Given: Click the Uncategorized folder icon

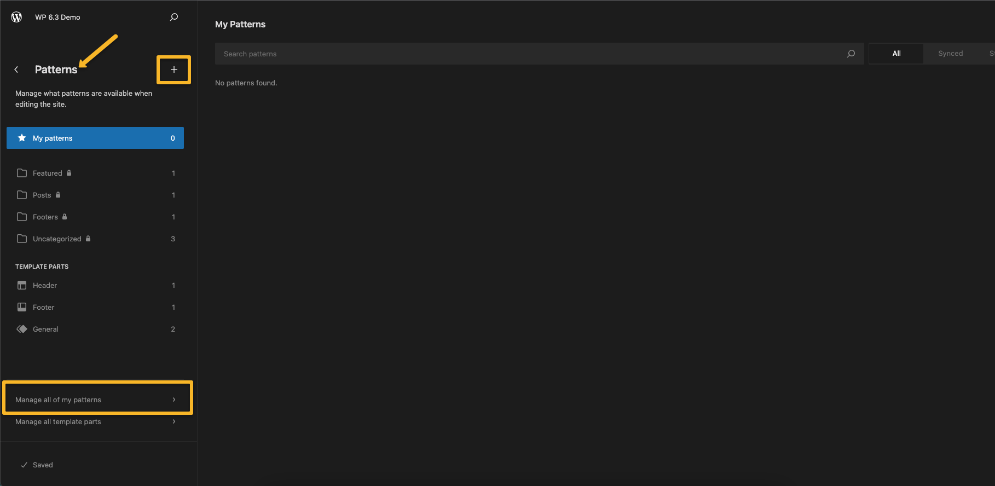Looking at the screenshot, I should point(22,239).
